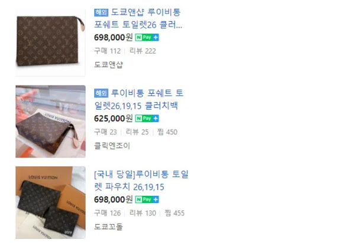Click the N Pay badge on the 도쿄앤샵 listing

147,38
